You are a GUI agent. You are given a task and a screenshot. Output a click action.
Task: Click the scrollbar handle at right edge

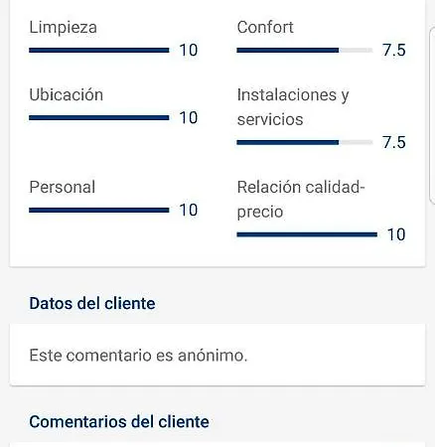[432, 114]
